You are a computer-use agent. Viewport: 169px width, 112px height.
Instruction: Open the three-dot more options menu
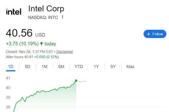pyautogui.click(x=63, y=17)
